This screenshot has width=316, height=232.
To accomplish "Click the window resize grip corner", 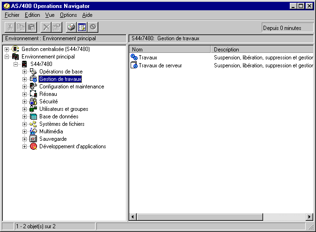I will [311, 227].
